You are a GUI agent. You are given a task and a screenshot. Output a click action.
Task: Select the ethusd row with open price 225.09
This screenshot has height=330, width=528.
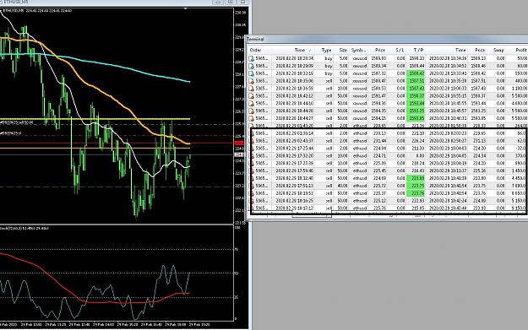pos(389,163)
